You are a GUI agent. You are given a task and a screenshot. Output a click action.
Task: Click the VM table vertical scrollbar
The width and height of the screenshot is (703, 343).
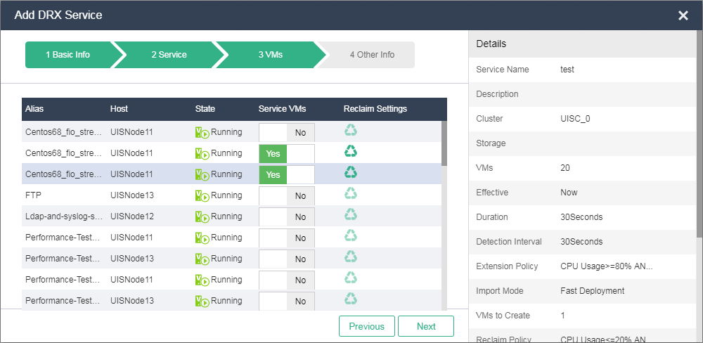pyautogui.click(x=444, y=143)
